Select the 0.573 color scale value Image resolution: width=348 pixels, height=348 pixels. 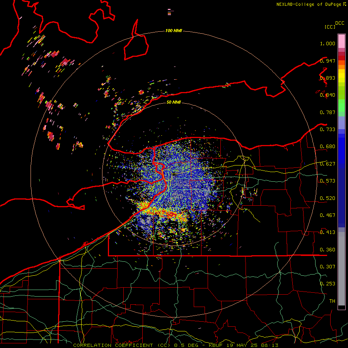(328, 181)
